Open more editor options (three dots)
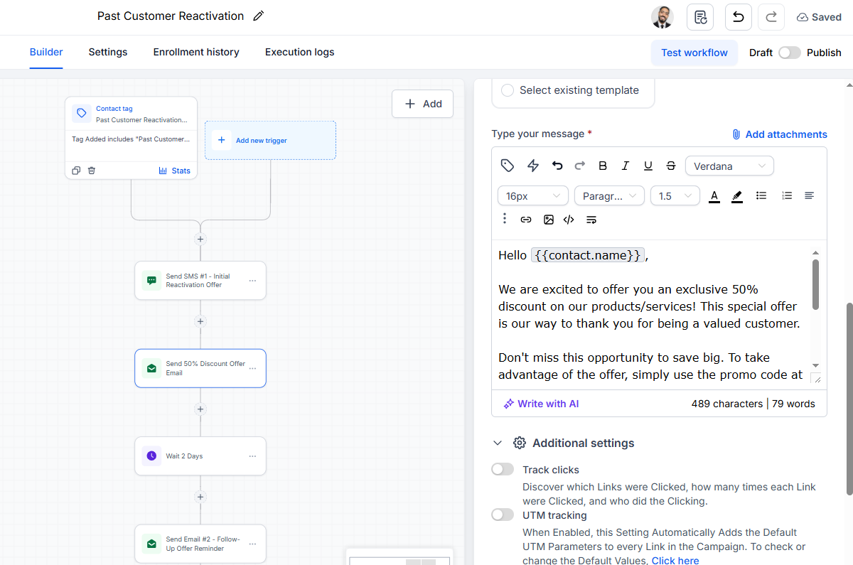The height and width of the screenshot is (565, 853). (505, 218)
